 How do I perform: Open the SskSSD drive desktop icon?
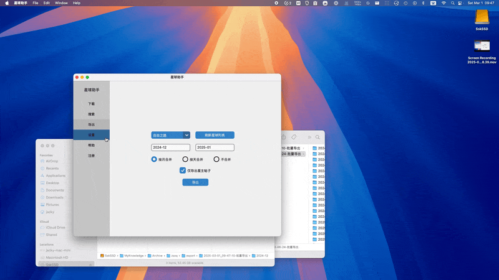pos(482,17)
